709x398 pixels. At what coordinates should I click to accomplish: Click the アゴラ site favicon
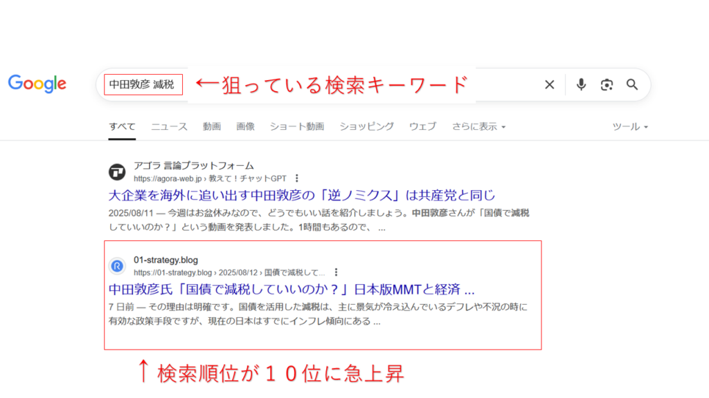point(117,172)
